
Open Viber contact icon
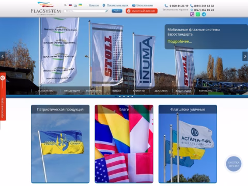tap(192, 14)
